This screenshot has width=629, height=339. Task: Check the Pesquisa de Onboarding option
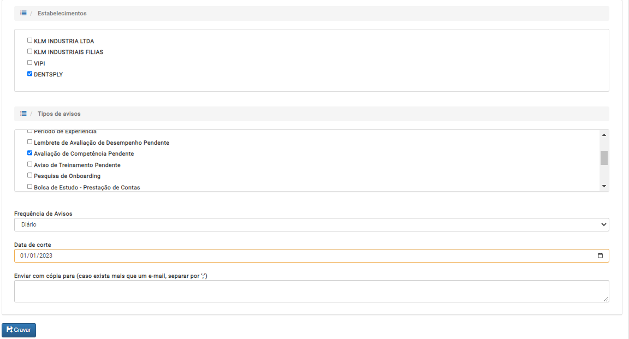29,175
